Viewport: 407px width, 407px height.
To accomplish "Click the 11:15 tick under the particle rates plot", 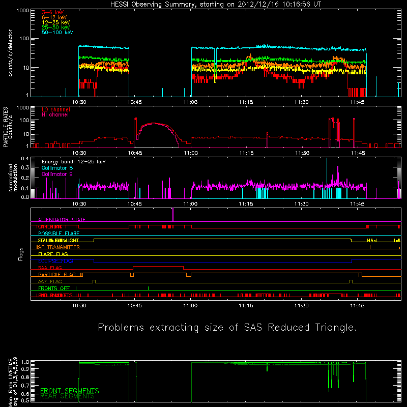I will [246, 153].
